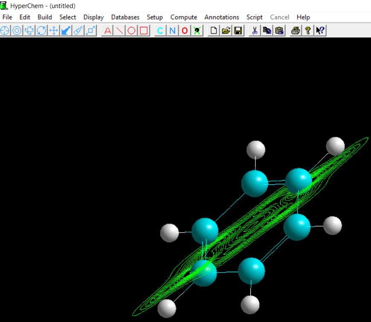The image size is (371, 322).
Task: Cut selection with the scissors icon
Action: coord(255,31)
